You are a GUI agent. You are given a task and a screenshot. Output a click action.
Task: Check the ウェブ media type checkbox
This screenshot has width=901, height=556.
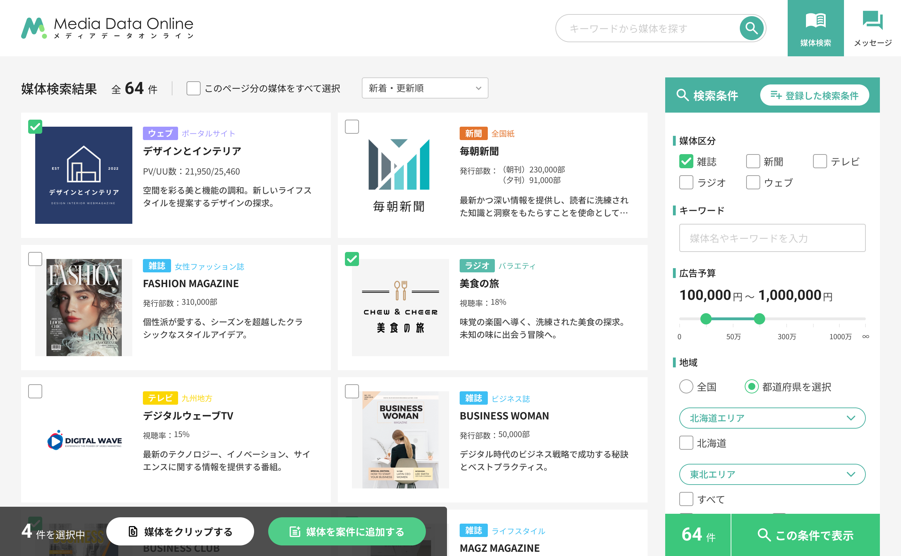[753, 182]
